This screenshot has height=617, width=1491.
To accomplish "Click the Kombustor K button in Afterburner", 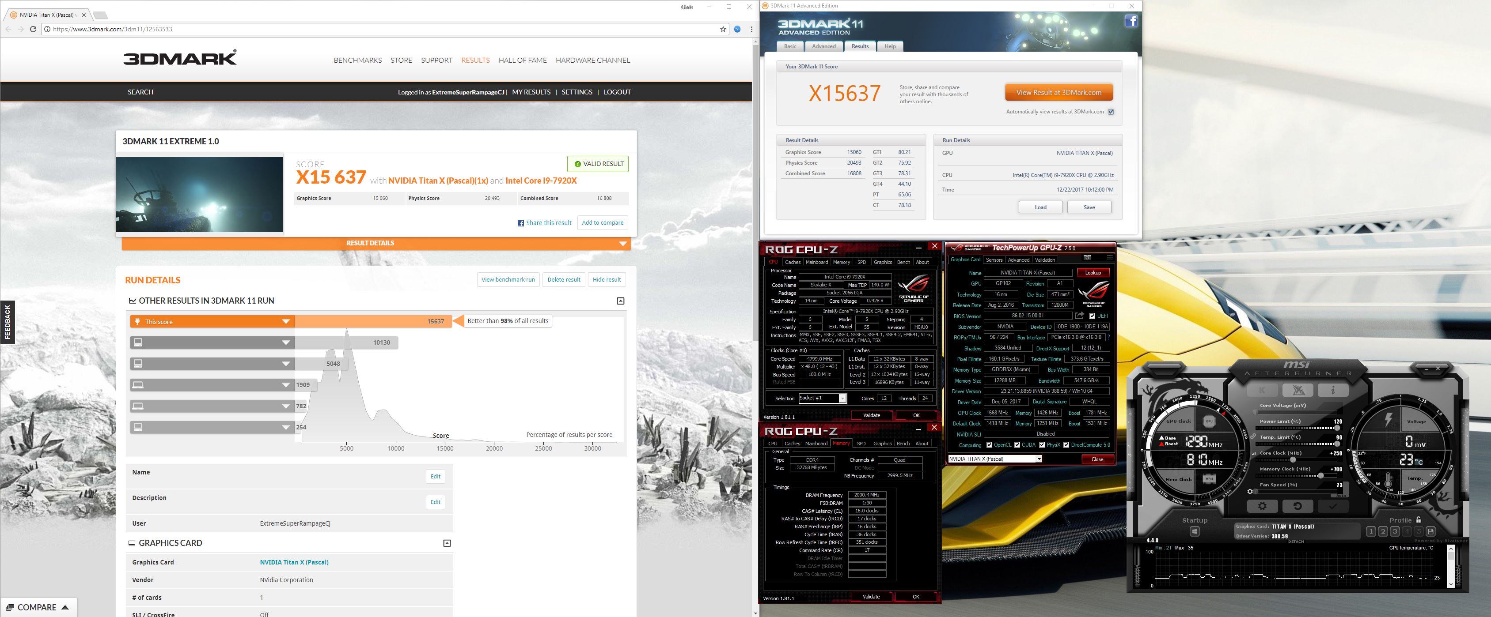I will click(1262, 390).
